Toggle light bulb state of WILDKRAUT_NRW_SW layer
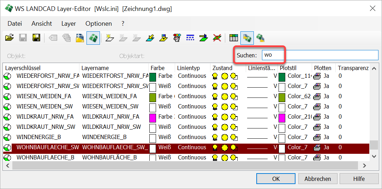The image size is (382, 189). pos(215,127)
